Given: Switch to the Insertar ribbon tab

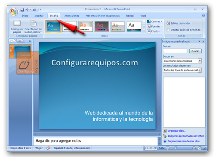Looking at the screenshot, I should [39, 15].
